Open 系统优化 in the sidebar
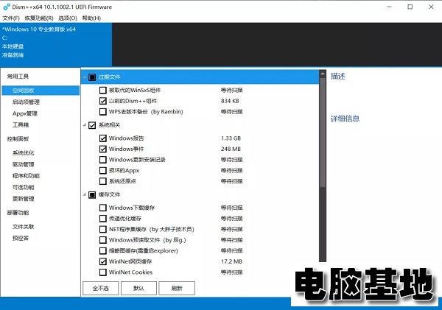Image resolution: width=442 pixels, height=310 pixels. 23,153
